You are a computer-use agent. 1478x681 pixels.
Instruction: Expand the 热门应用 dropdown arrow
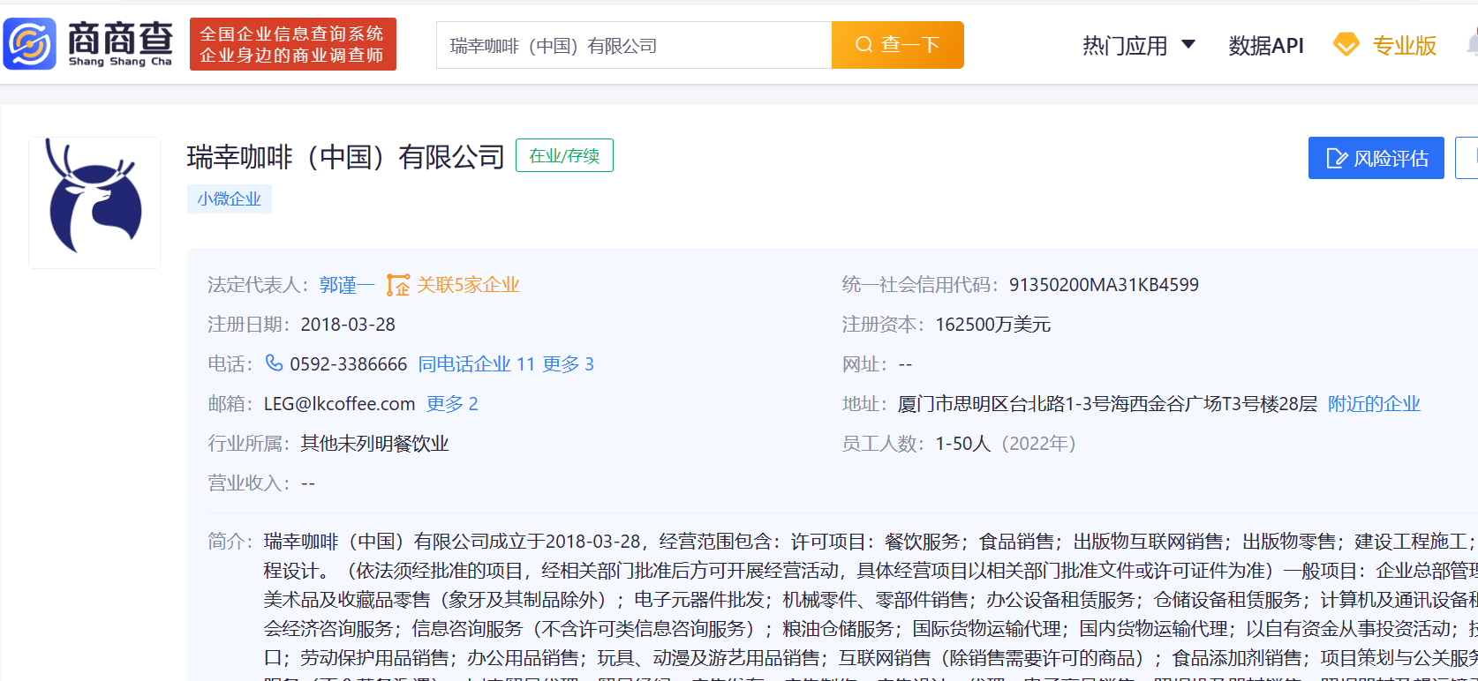(1188, 45)
